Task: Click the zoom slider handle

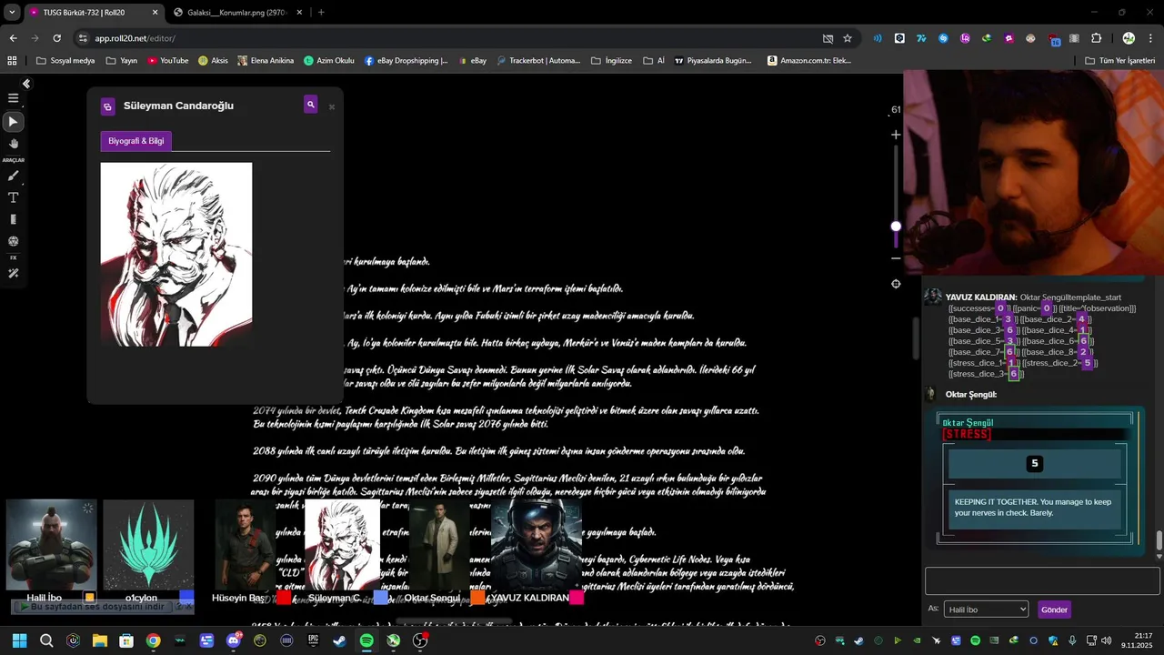Action: click(x=896, y=227)
